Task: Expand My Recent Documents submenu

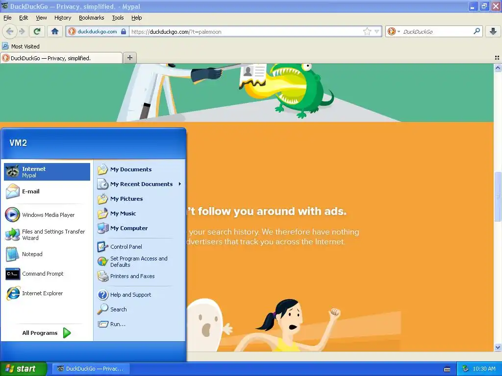Action: (x=140, y=184)
